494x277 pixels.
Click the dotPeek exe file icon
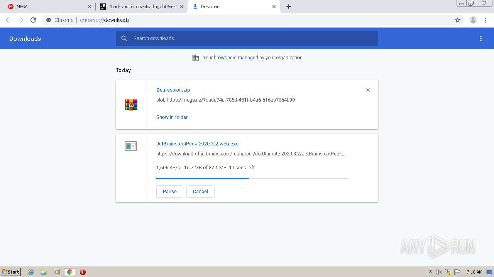coord(131,146)
